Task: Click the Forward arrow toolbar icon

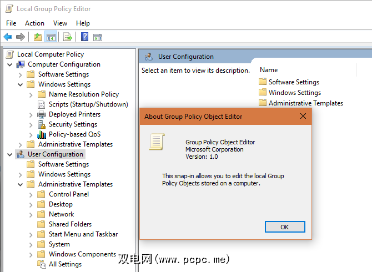Action: tap(21, 37)
